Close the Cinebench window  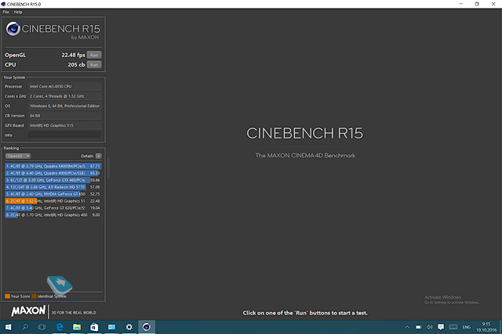click(493, 4)
